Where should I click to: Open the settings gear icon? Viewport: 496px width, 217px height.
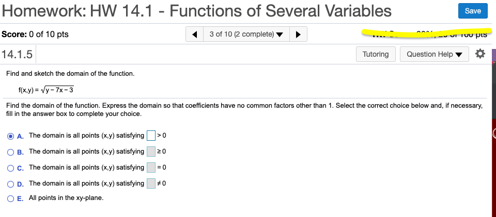480,54
